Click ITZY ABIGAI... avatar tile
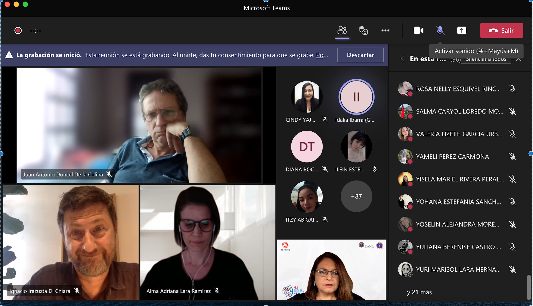 point(307,196)
